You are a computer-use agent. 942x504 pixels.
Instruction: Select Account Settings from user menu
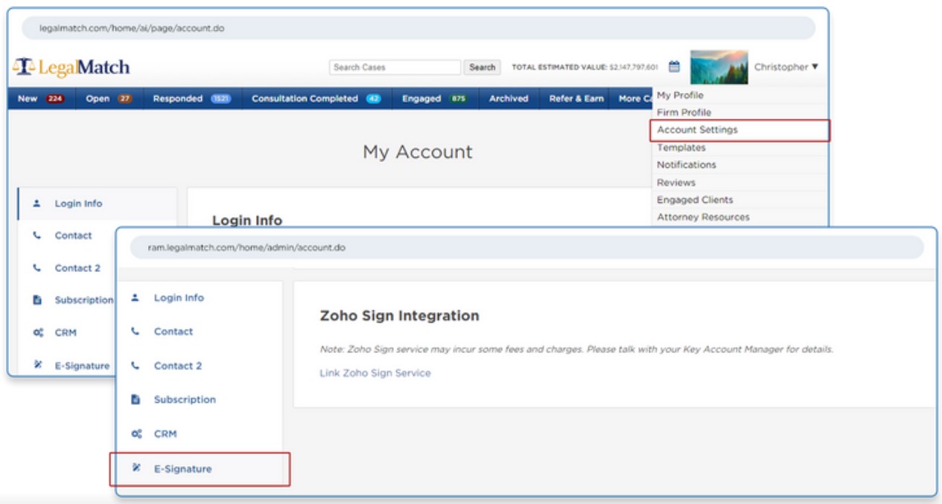697,130
